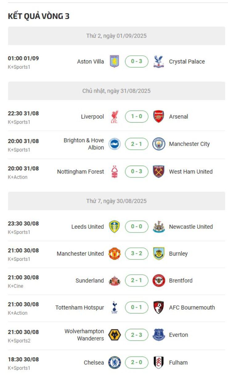
Task: Click the Aston Villa club crest
Action: tap(114, 61)
